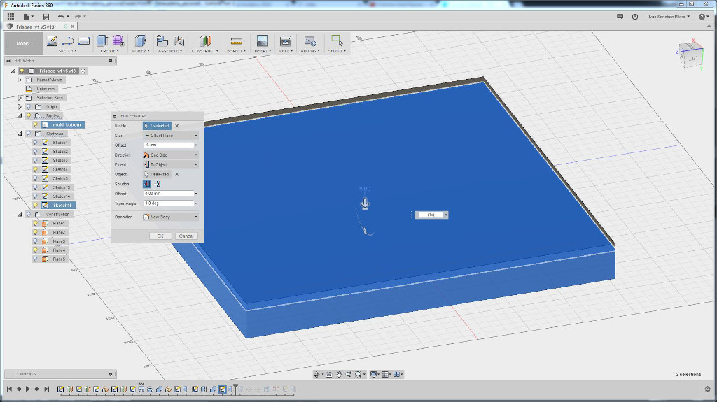The image size is (717, 402).
Task: Click the Pan hand icon in navigation bar
Action: click(x=339, y=374)
